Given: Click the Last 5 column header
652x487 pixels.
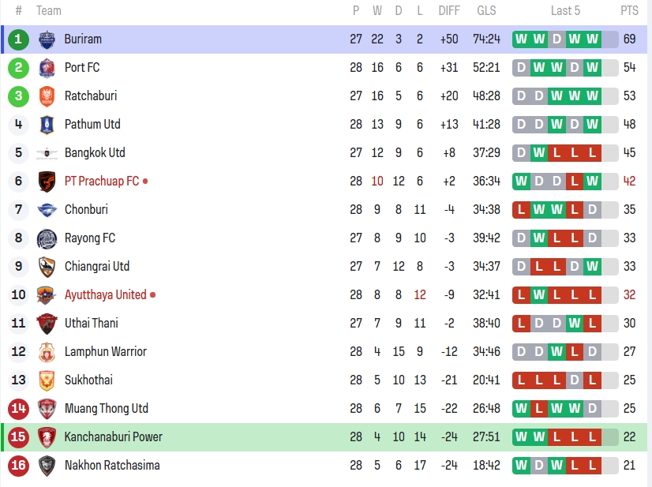Looking at the screenshot, I should [x=565, y=10].
